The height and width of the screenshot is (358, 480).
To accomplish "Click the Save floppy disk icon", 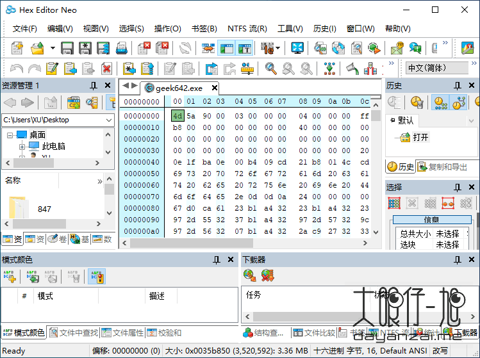I will [x=67, y=48].
